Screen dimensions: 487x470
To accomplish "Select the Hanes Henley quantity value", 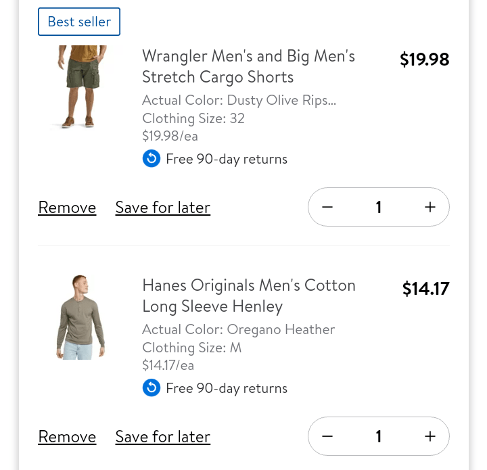I will pos(379,436).
